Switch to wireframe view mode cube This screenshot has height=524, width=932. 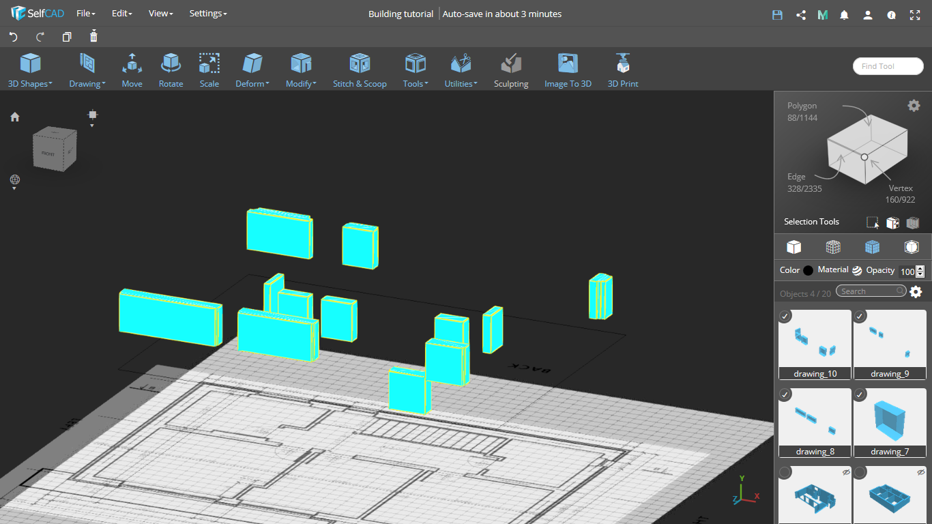click(x=833, y=247)
